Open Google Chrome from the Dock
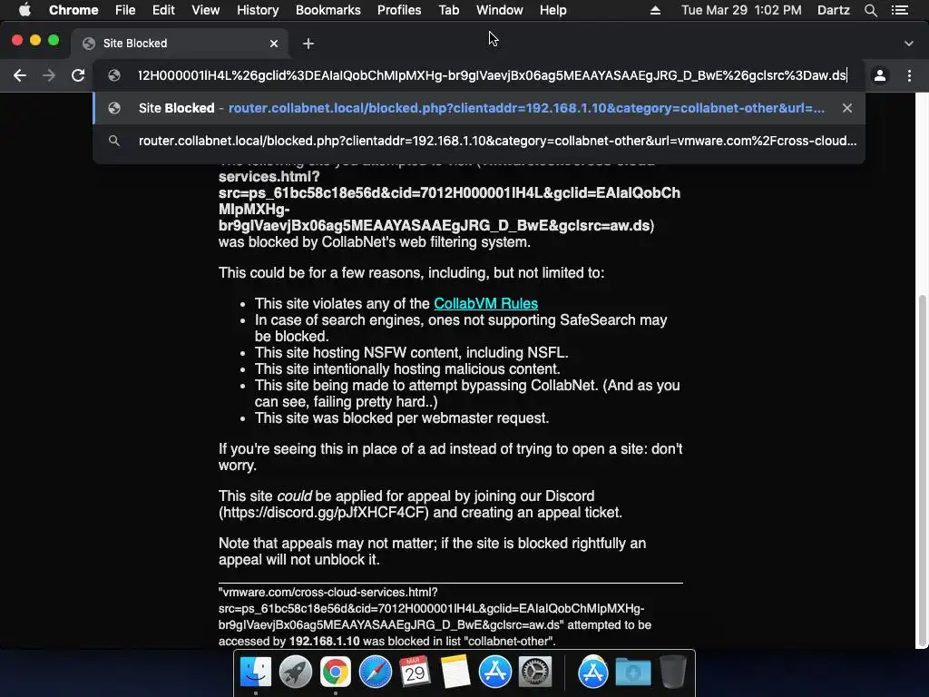This screenshot has width=929, height=697. pos(336,672)
